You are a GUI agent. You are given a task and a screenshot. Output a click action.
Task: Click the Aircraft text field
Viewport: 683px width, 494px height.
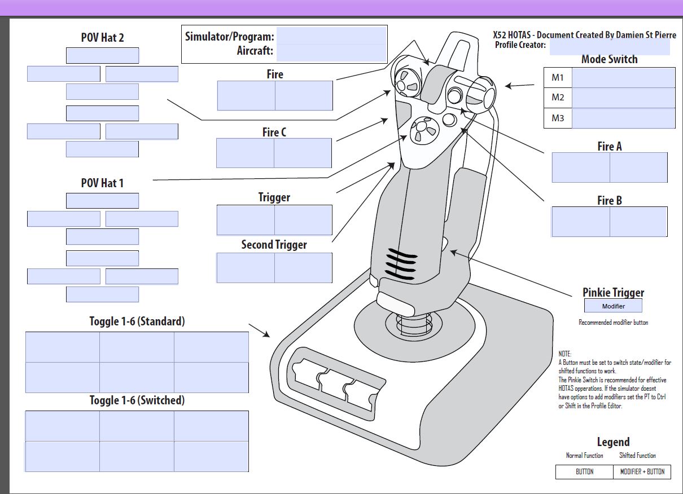[x=331, y=52]
